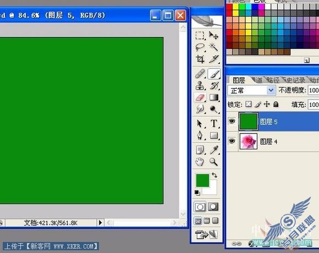Click the green foreground color swatch
Image resolution: width=319 pixels, height=253 pixels.
click(x=202, y=180)
